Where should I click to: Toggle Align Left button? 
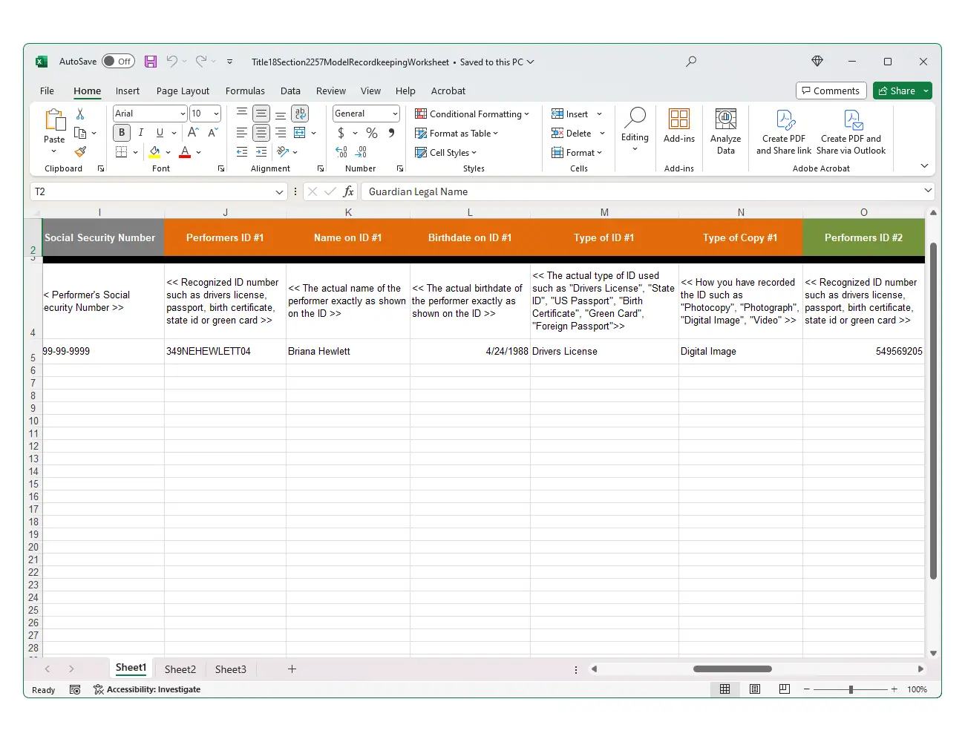coord(242,133)
